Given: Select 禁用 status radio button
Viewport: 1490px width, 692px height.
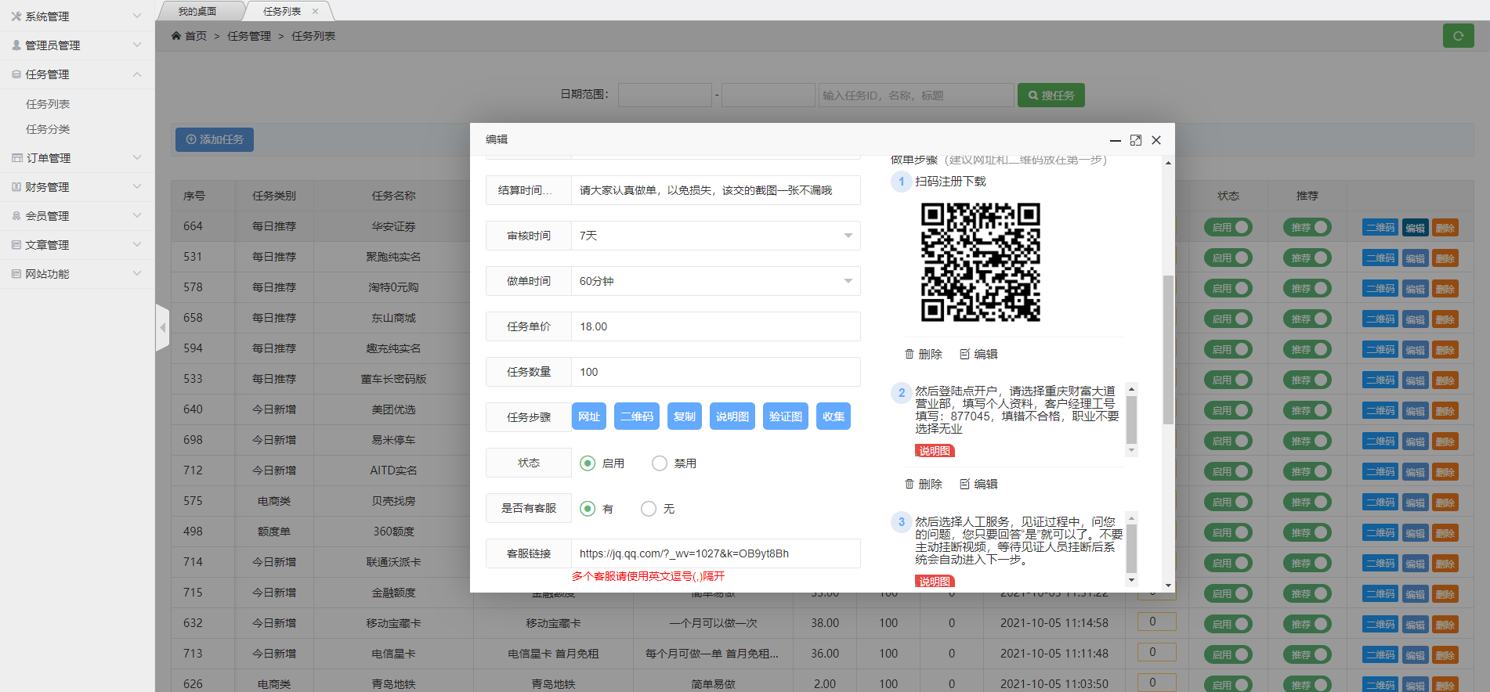Looking at the screenshot, I should click(660, 463).
